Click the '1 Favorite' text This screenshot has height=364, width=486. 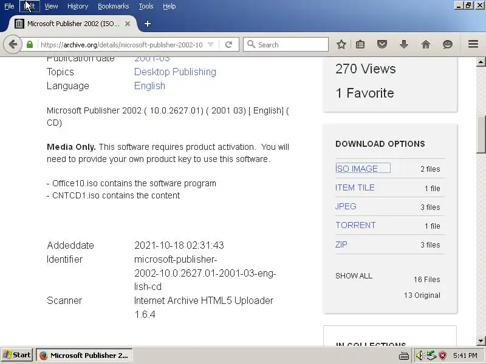tap(365, 93)
